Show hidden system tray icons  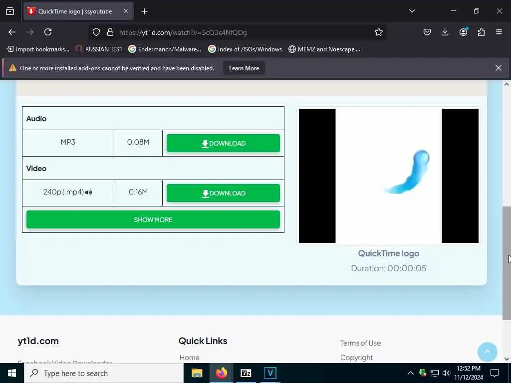click(x=411, y=373)
